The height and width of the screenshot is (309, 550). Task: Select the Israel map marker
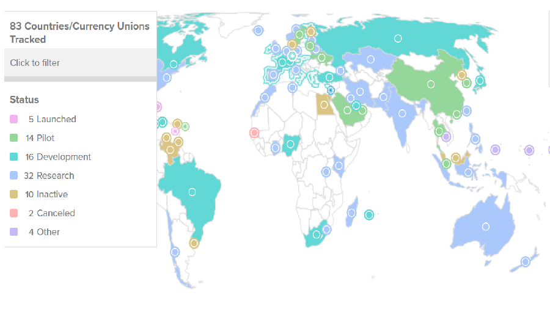coord(331,90)
